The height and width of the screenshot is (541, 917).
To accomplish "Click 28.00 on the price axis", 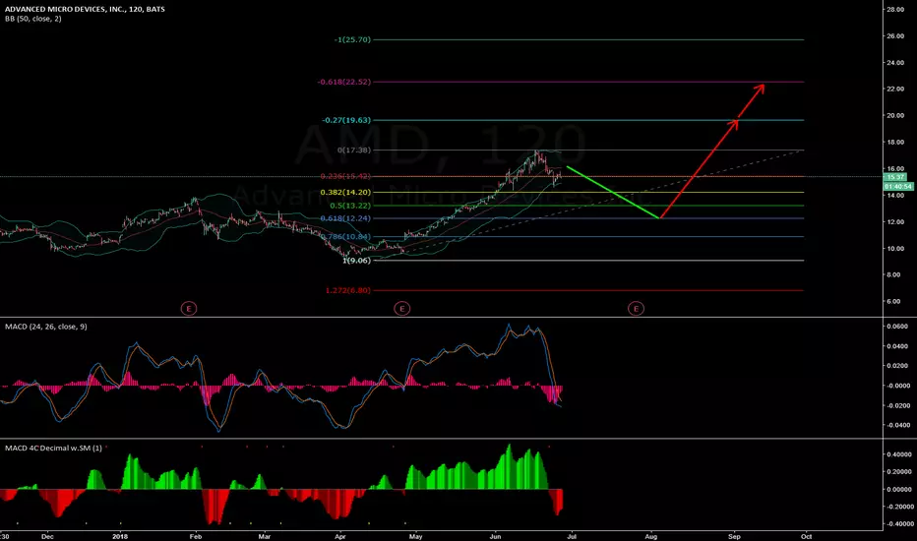I will (895, 10).
